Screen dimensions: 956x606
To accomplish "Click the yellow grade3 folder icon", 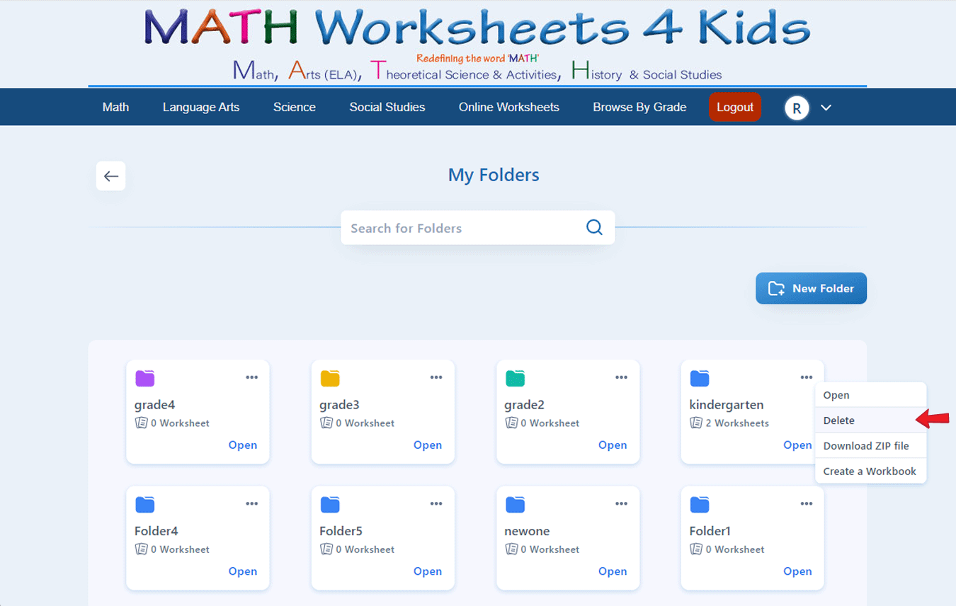I will coord(330,379).
